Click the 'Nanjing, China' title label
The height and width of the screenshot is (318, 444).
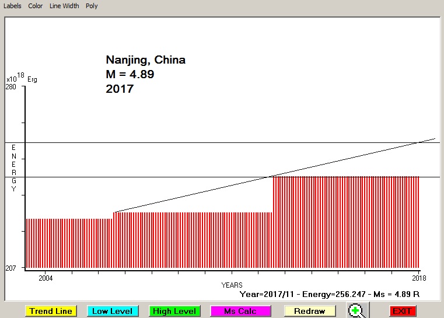[145, 60]
